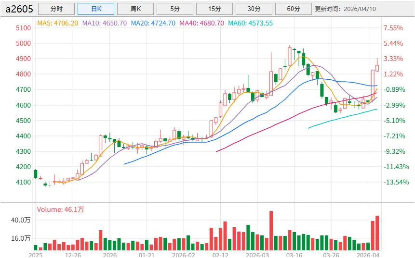Image resolution: width=415 pixels, height=258 pixels.
Task: Click the 3.33% percentage axis label
Action: 393,59
